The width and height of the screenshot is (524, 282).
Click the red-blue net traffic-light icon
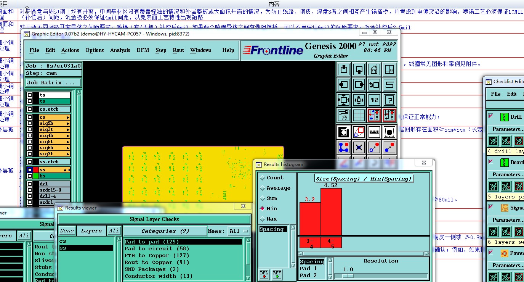[x=374, y=115]
